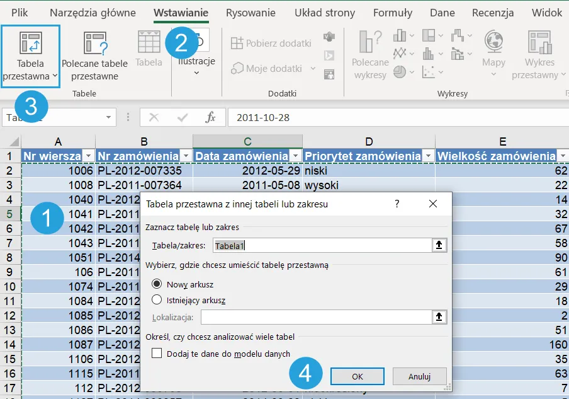Screen dimensions: 569x399
Task: Open the Name Box dropdown arrow
Action: tap(109, 117)
